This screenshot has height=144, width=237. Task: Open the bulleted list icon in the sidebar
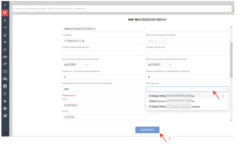click(x=5, y=50)
